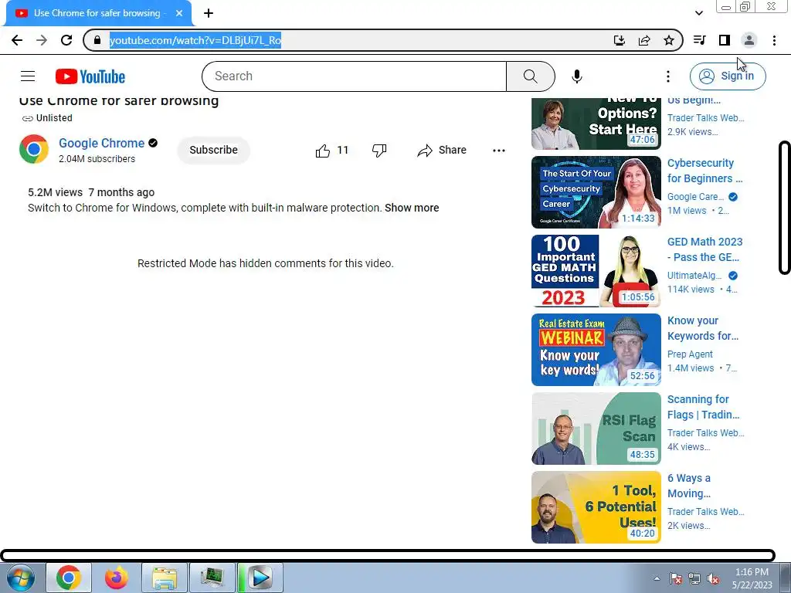Close the 'Use Chrome for safer browsing' tab
This screenshot has width=791, height=593.
[179, 13]
